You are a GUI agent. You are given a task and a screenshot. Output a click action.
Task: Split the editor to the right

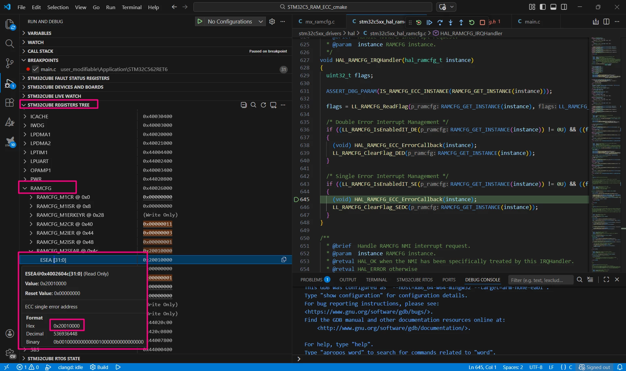pyautogui.click(x=606, y=22)
